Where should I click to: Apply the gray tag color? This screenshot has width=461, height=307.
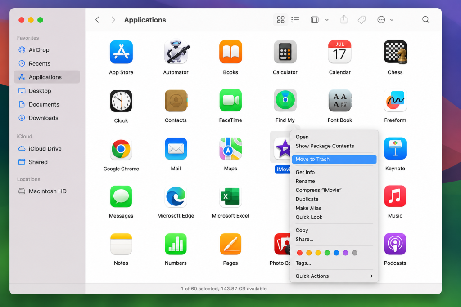[x=355, y=253]
